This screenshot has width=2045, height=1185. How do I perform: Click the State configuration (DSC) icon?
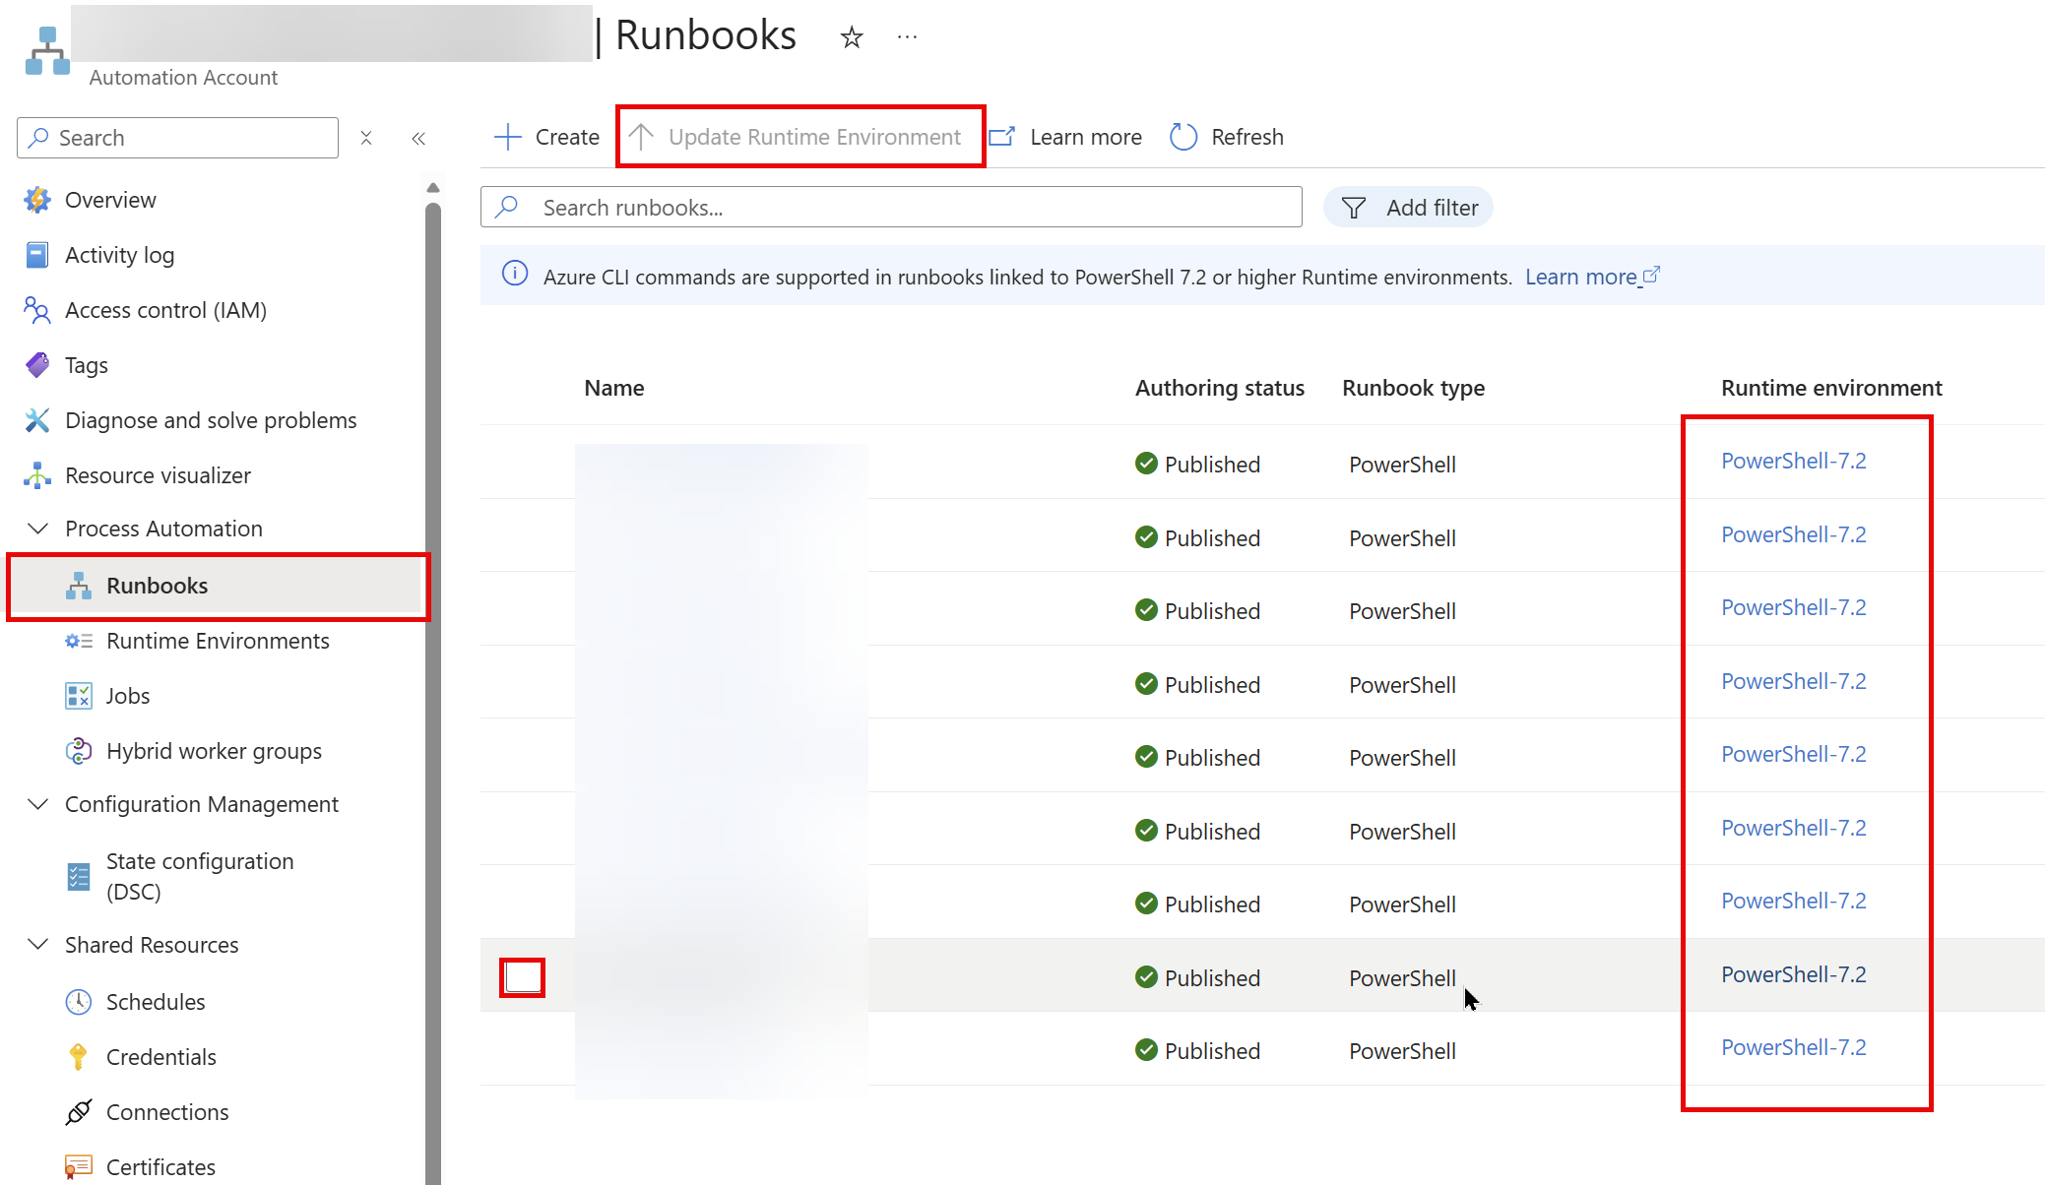(79, 876)
